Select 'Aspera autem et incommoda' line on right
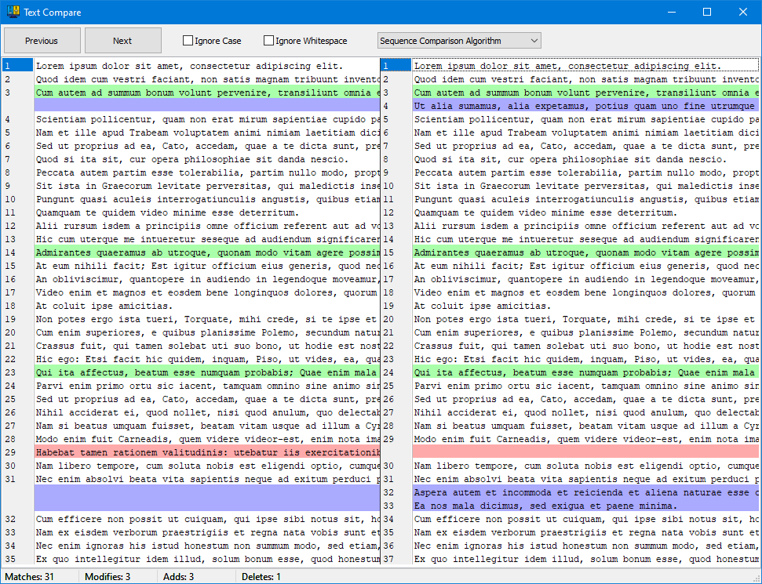This screenshot has width=762, height=584. click(x=585, y=492)
